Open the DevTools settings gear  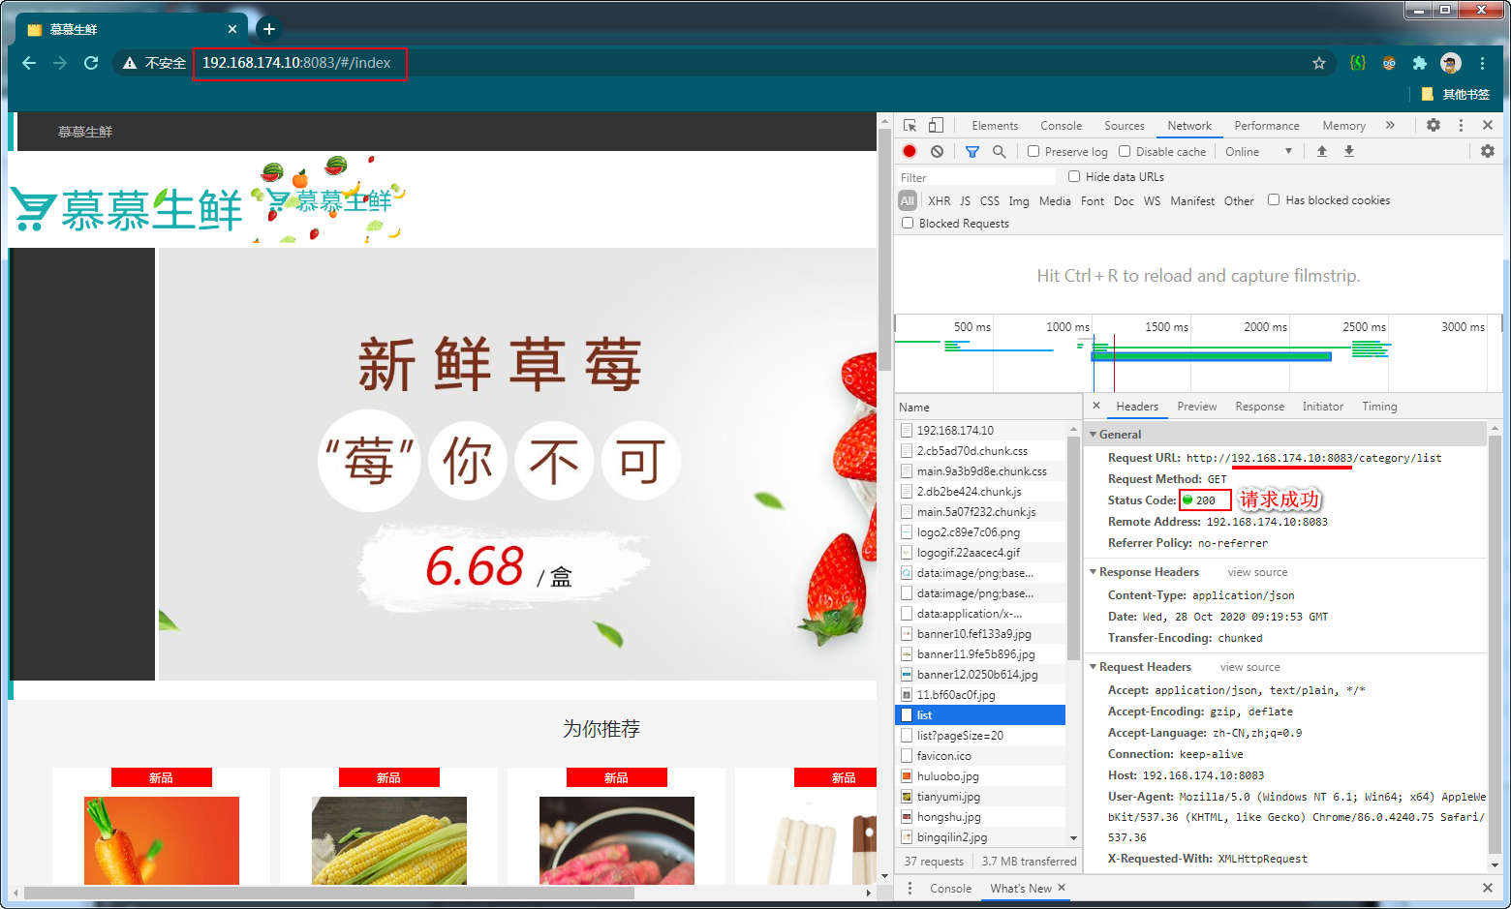click(x=1434, y=126)
